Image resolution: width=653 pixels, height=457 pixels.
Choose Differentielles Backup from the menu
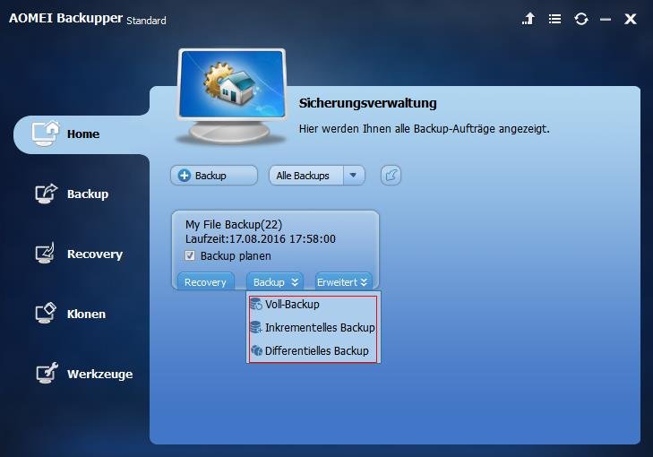[x=313, y=350]
